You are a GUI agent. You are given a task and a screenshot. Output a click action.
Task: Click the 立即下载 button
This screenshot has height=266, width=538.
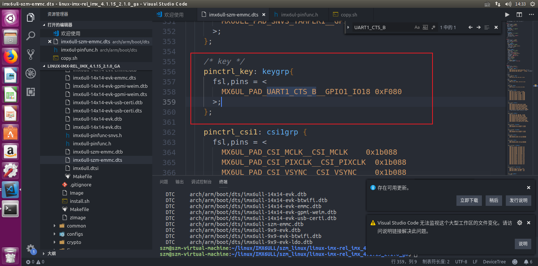(469, 200)
